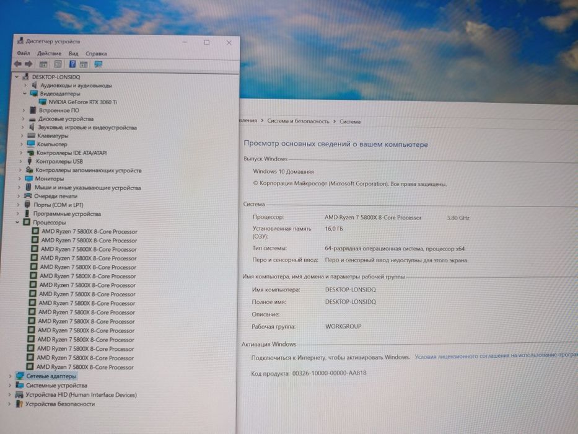Click the chip icon of Встроенное ПО
This screenshot has height=434, width=578.
(33, 110)
